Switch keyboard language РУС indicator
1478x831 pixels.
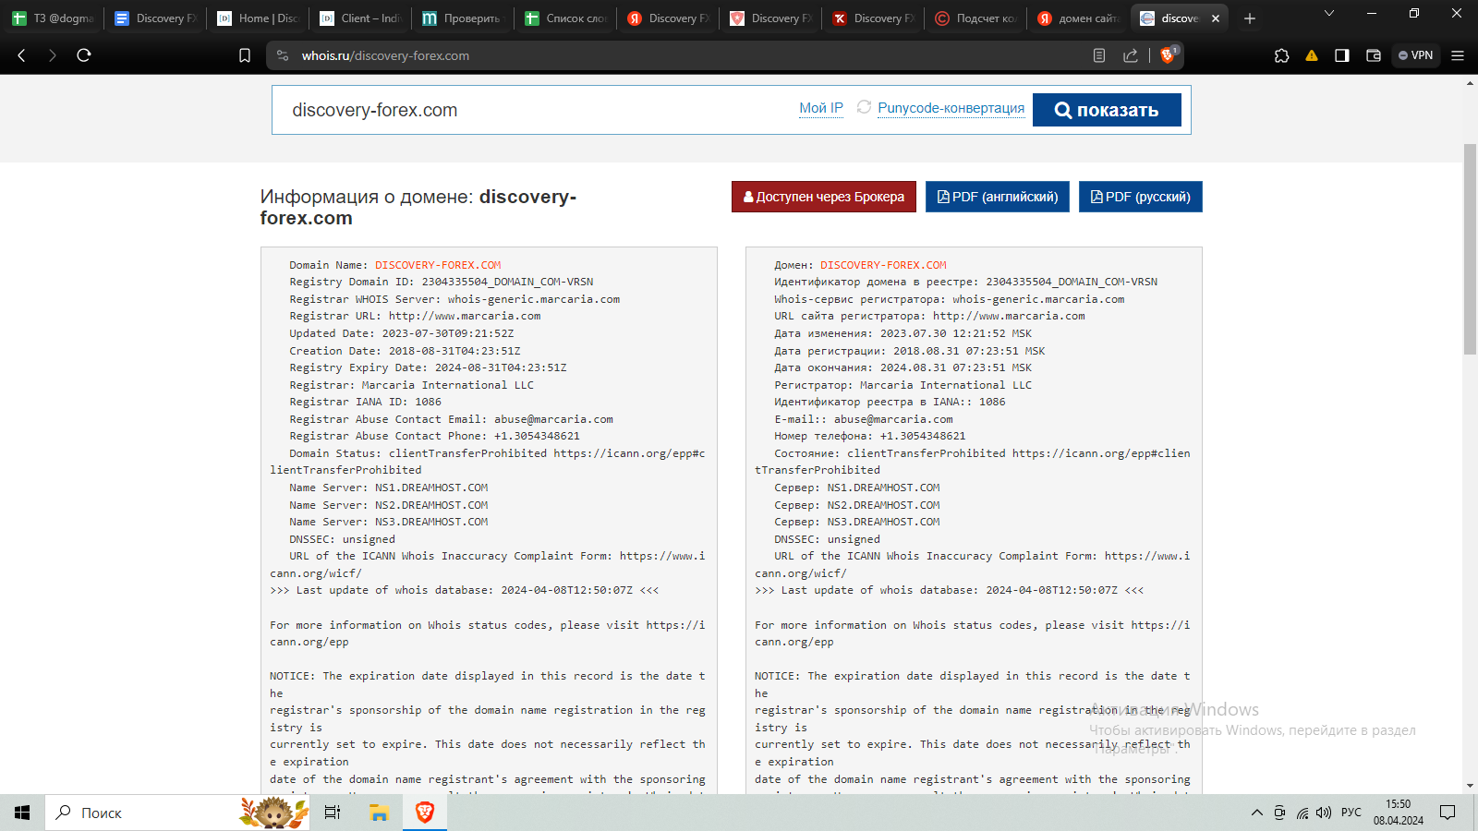[x=1351, y=813]
